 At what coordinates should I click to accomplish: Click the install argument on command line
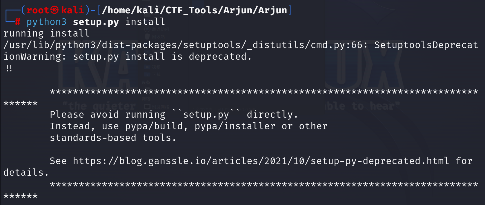pyautogui.click(x=145, y=22)
